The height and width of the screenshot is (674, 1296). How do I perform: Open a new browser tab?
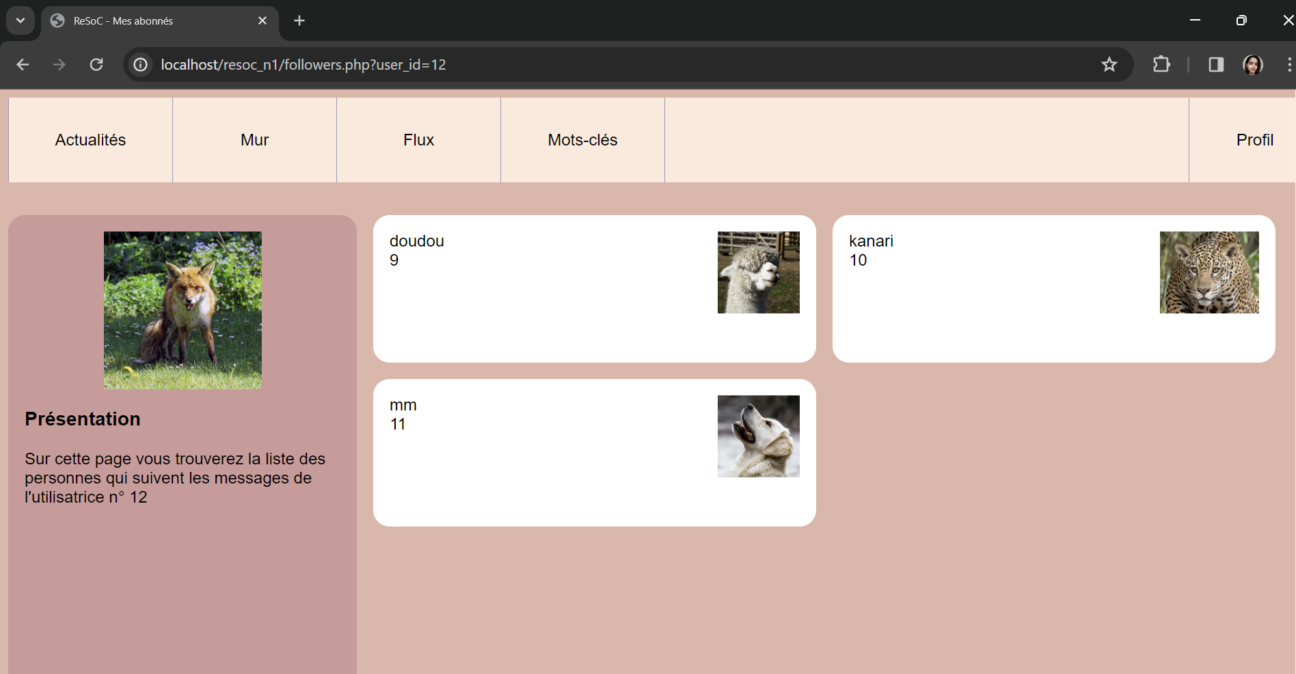click(299, 20)
